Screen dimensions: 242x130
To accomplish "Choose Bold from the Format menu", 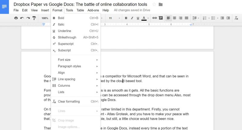I will [x=76, y=18].
